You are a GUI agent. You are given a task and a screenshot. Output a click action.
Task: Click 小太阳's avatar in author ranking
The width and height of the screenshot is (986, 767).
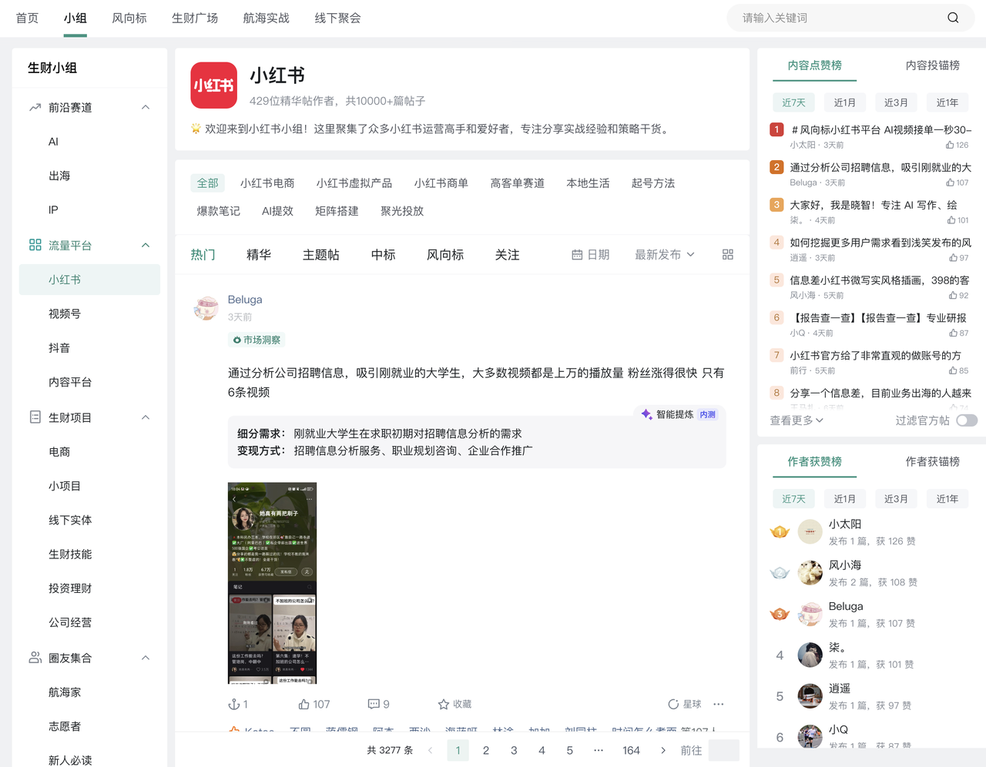pyautogui.click(x=810, y=531)
